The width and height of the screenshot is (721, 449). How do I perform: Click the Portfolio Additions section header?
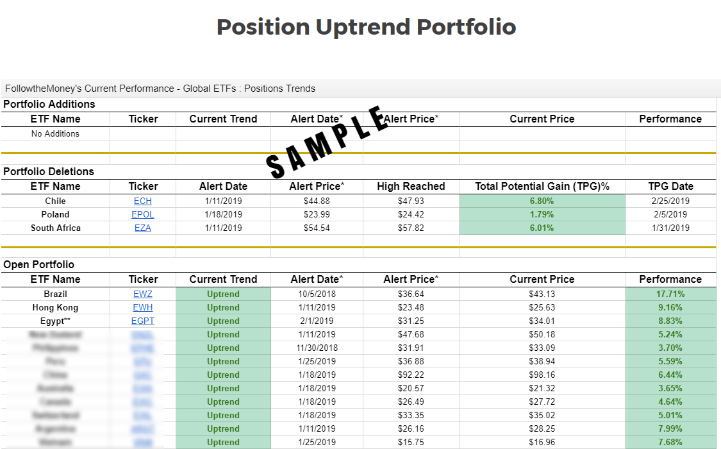49,105
